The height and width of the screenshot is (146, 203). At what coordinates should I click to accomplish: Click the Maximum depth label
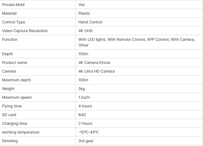pos(17,80)
